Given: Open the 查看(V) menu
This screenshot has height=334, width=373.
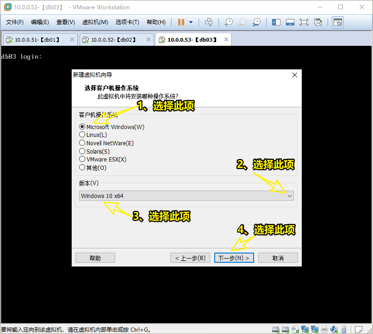Looking at the screenshot, I should pos(65,22).
